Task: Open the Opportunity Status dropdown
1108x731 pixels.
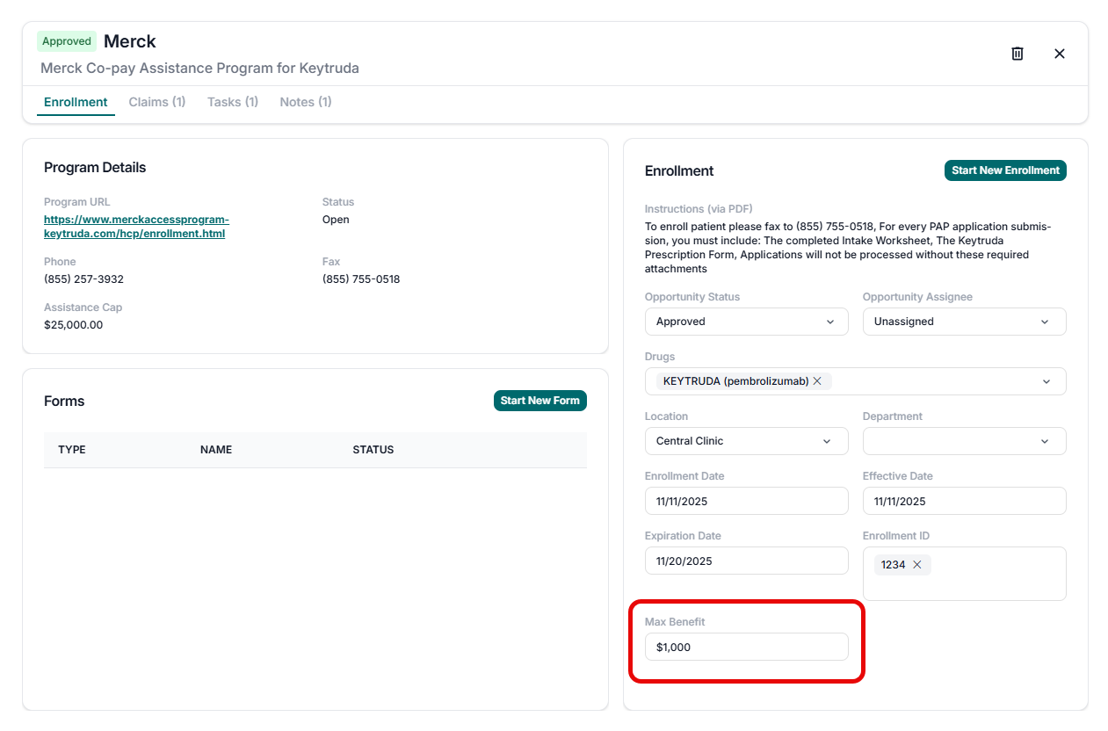Action: 746,322
